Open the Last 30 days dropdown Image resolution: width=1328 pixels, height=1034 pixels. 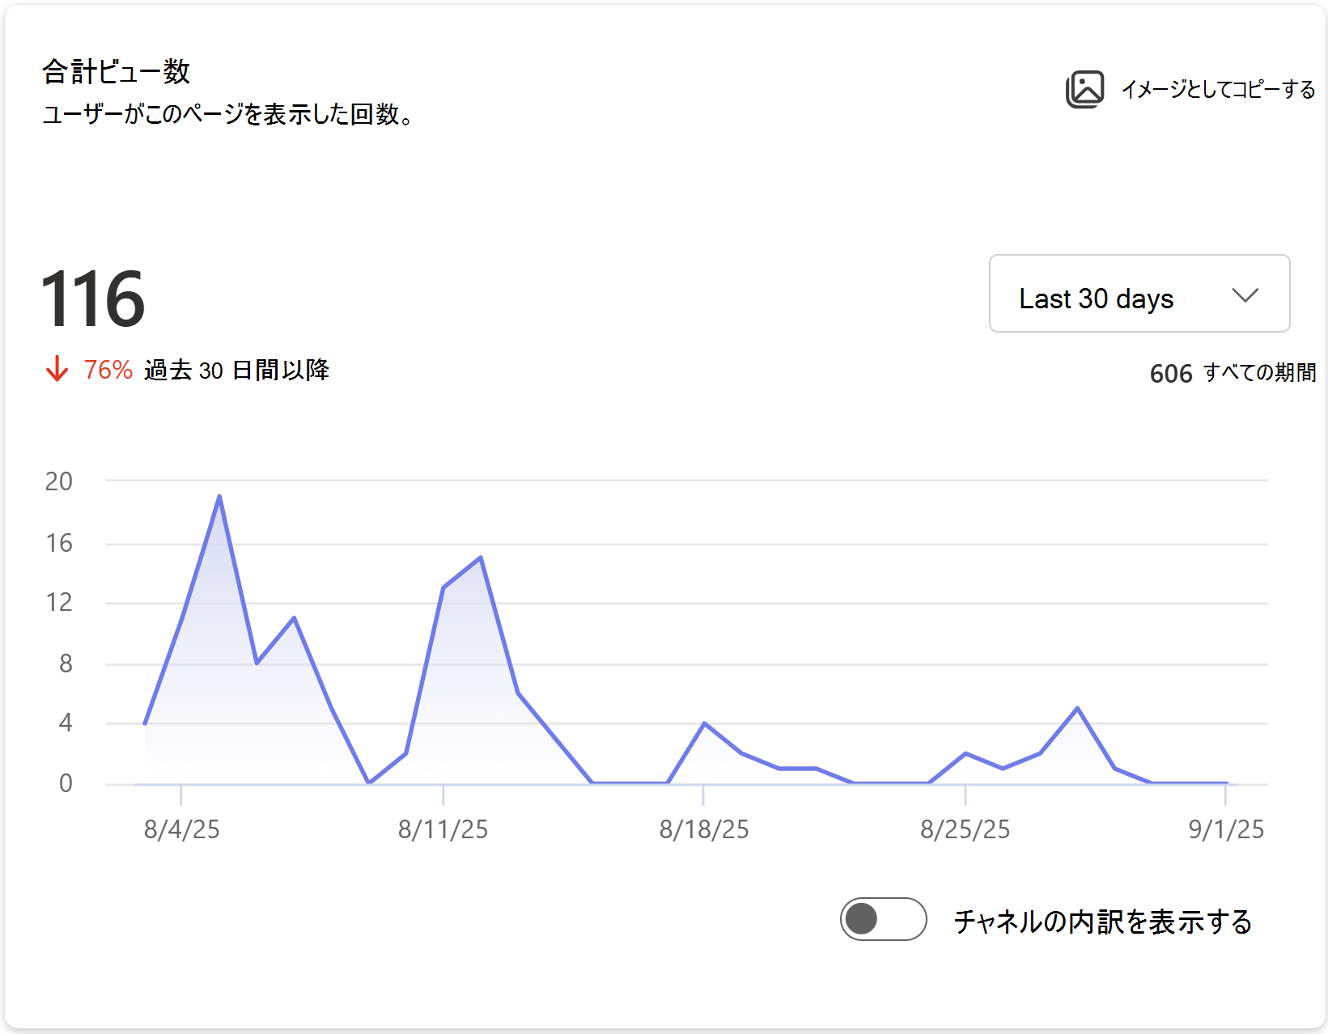[x=1139, y=294]
